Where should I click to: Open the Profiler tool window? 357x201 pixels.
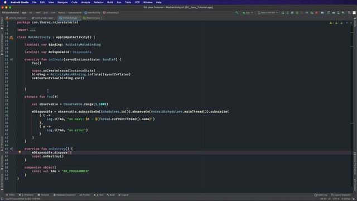[x=85, y=195]
